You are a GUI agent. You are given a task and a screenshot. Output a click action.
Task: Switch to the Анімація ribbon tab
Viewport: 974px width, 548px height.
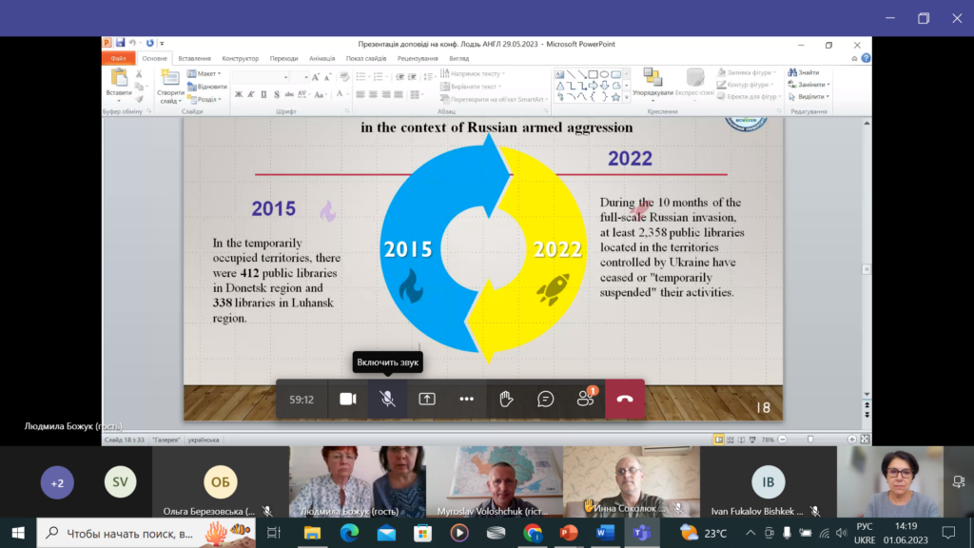(x=322, y=58)
